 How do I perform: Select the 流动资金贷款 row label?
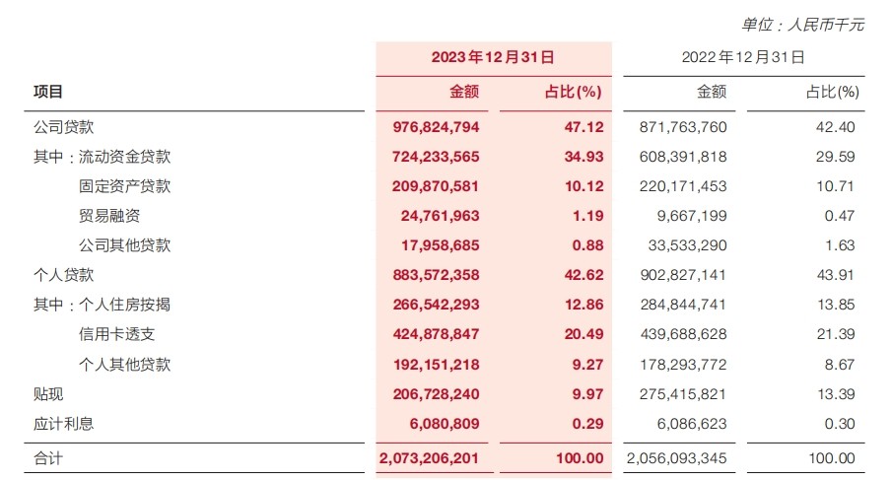coord(124,157)
